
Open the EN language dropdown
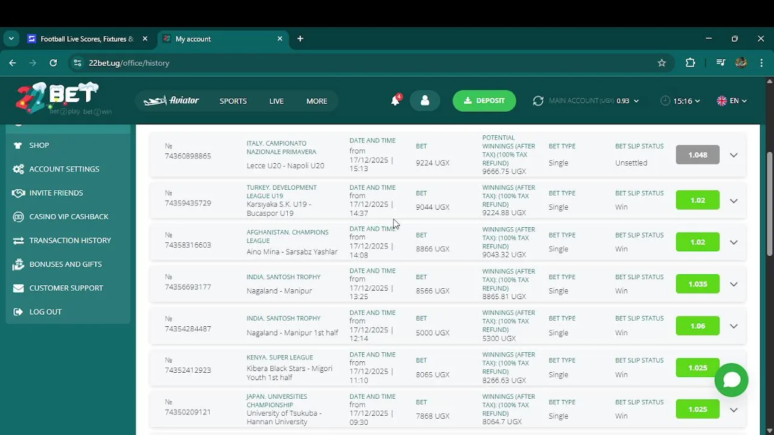732,101
